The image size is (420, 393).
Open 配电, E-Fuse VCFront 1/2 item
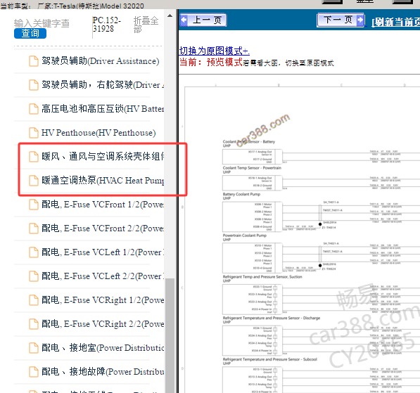(103, 205)
